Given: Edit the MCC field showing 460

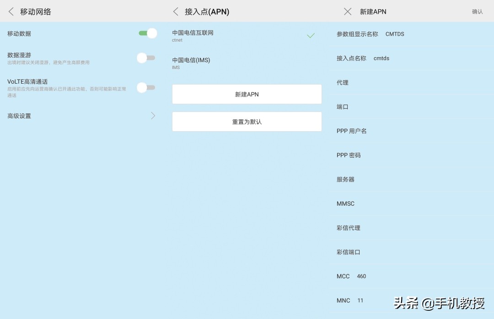Looking at the screenshot, I should [412, 276].
